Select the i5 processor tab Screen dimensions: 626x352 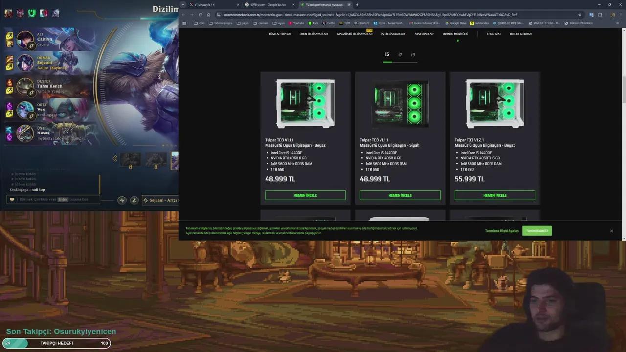pyautogui.click(x=387, y=55)
